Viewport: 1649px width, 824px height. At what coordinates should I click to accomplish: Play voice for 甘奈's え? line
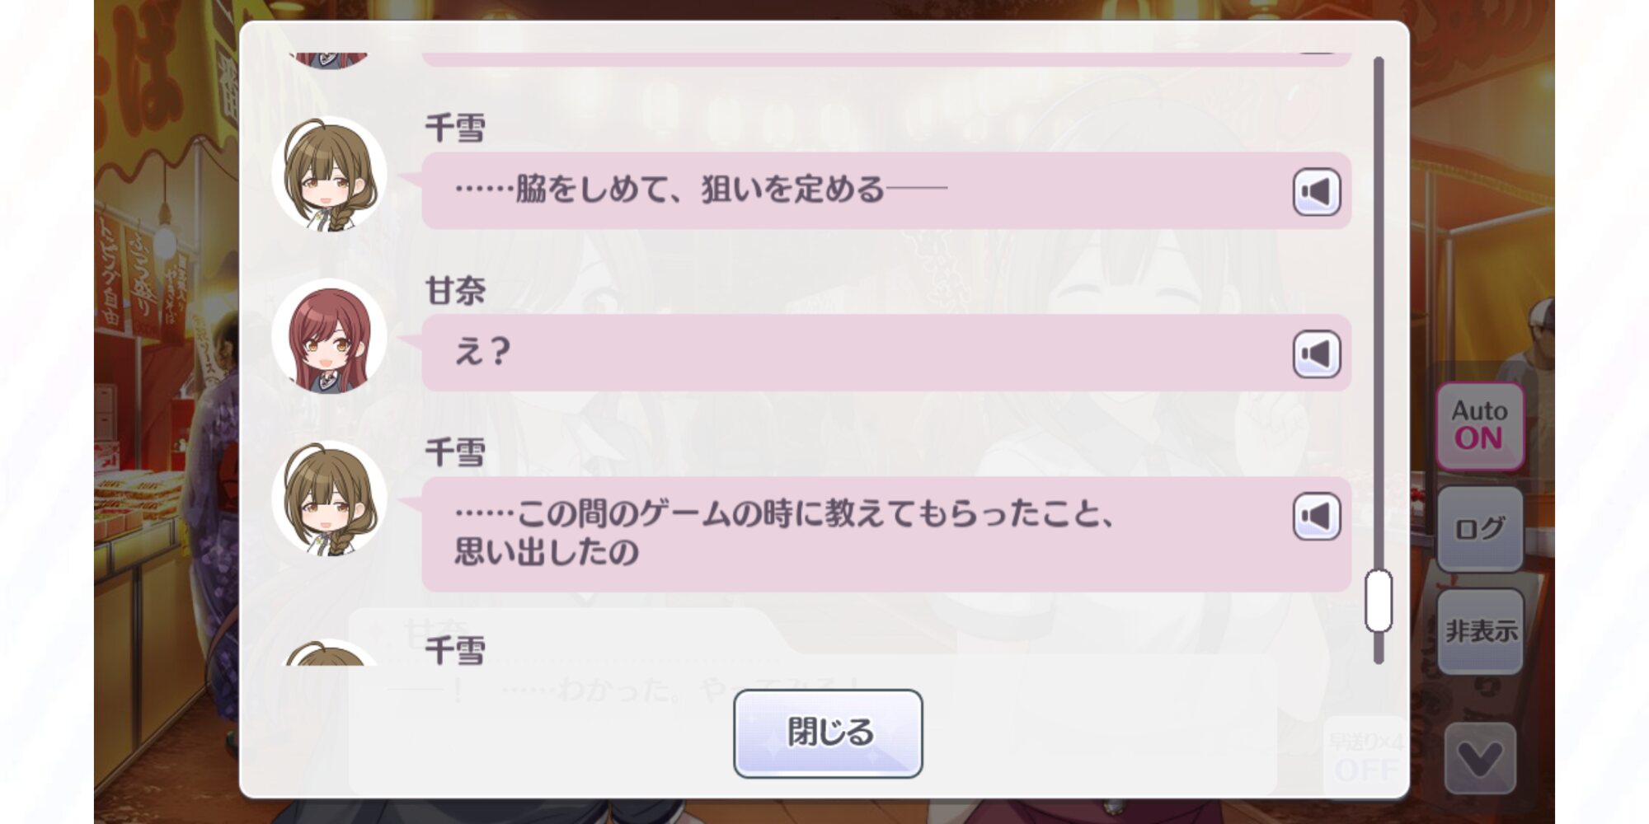tap(1317, 354)
